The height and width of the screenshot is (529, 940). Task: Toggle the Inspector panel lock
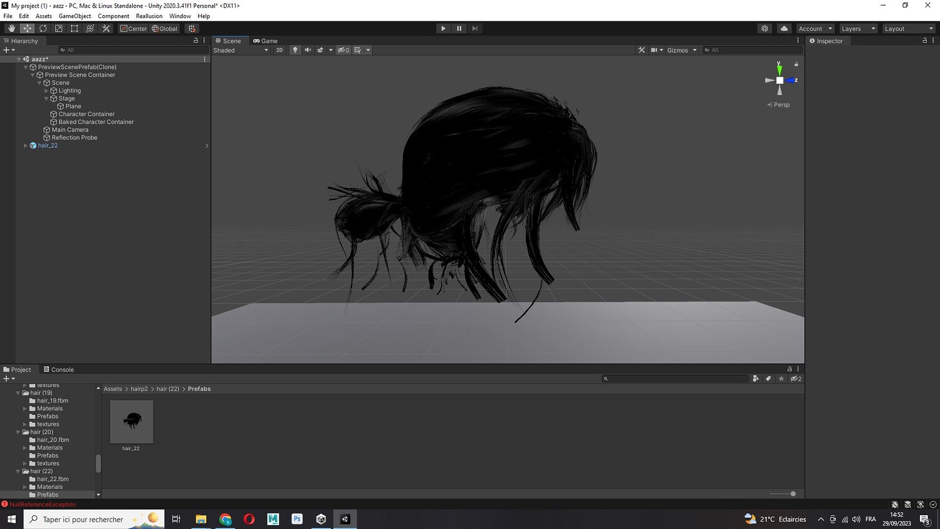(924, 41)
